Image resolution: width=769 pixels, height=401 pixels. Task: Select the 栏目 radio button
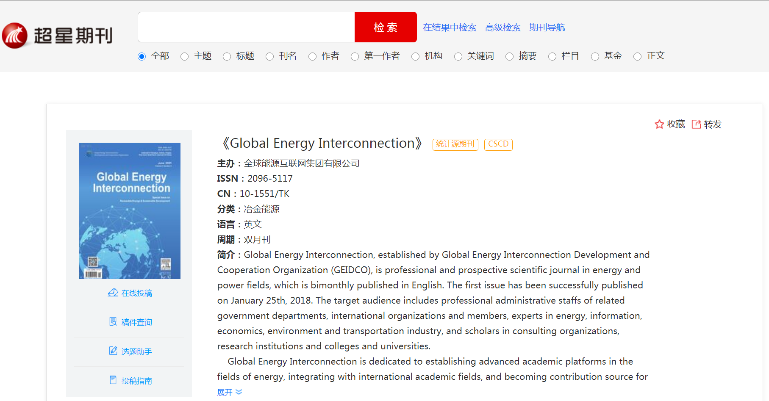click(x=552, y=56)
